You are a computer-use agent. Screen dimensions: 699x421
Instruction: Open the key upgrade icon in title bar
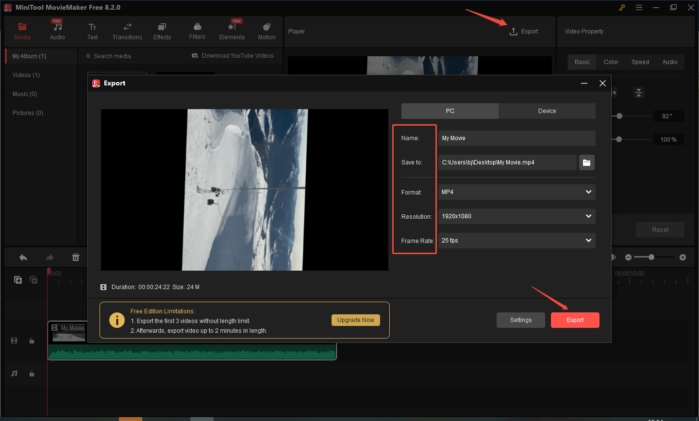click(x=622, y=7)
